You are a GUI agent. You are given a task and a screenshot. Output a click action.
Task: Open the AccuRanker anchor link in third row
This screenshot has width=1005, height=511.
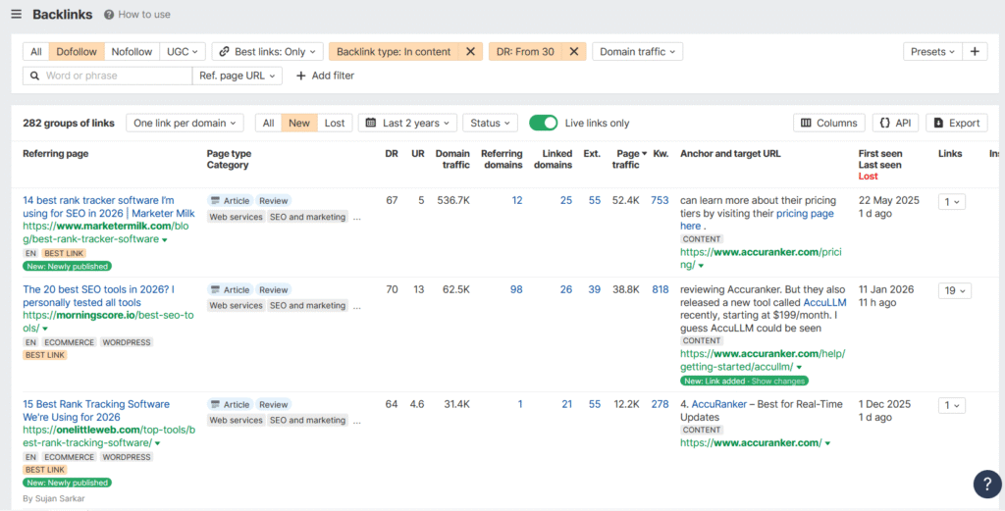[x=717, y=404]
